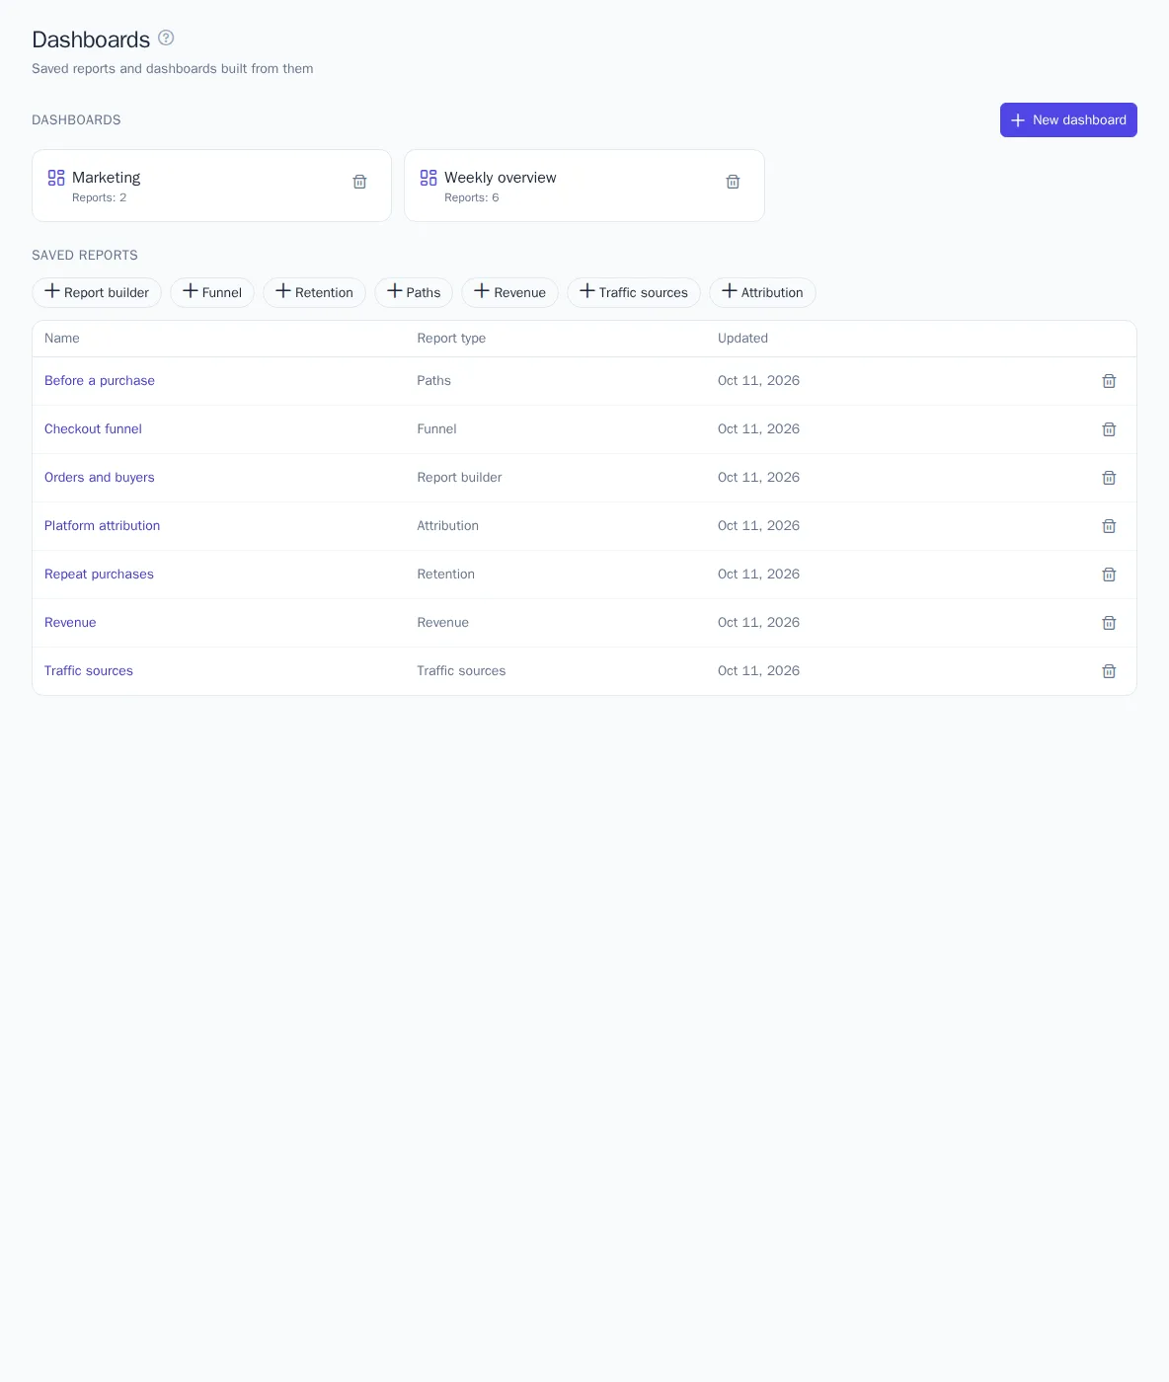
Task: Click the Funnel type cell in table
Action: pyautogui.click(x=436, y=429)
